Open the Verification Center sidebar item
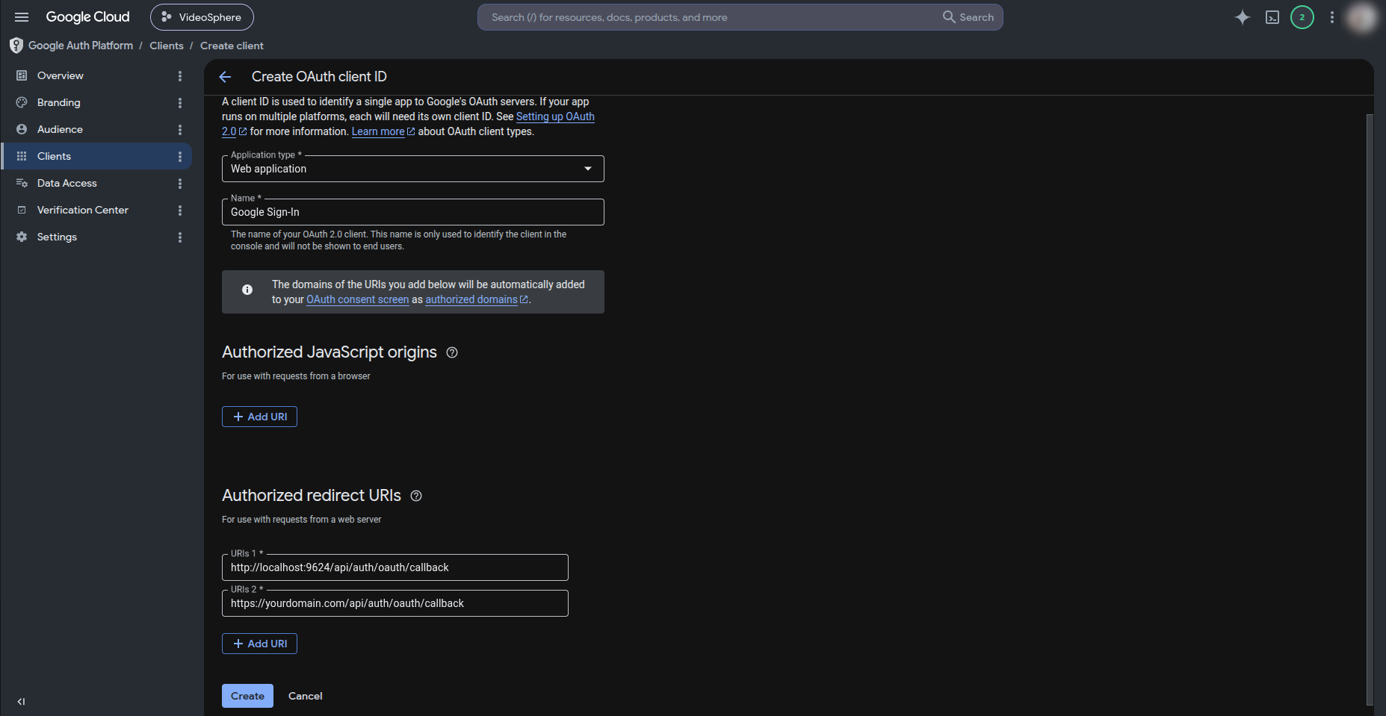Screen dimensions: 1386x716 click(x=96, y=210)
